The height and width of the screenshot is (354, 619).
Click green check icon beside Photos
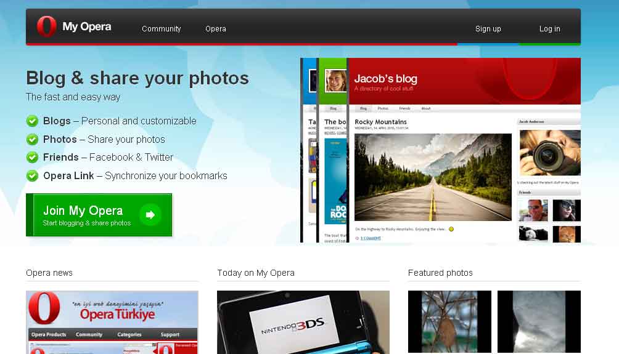tap(33, 139)
